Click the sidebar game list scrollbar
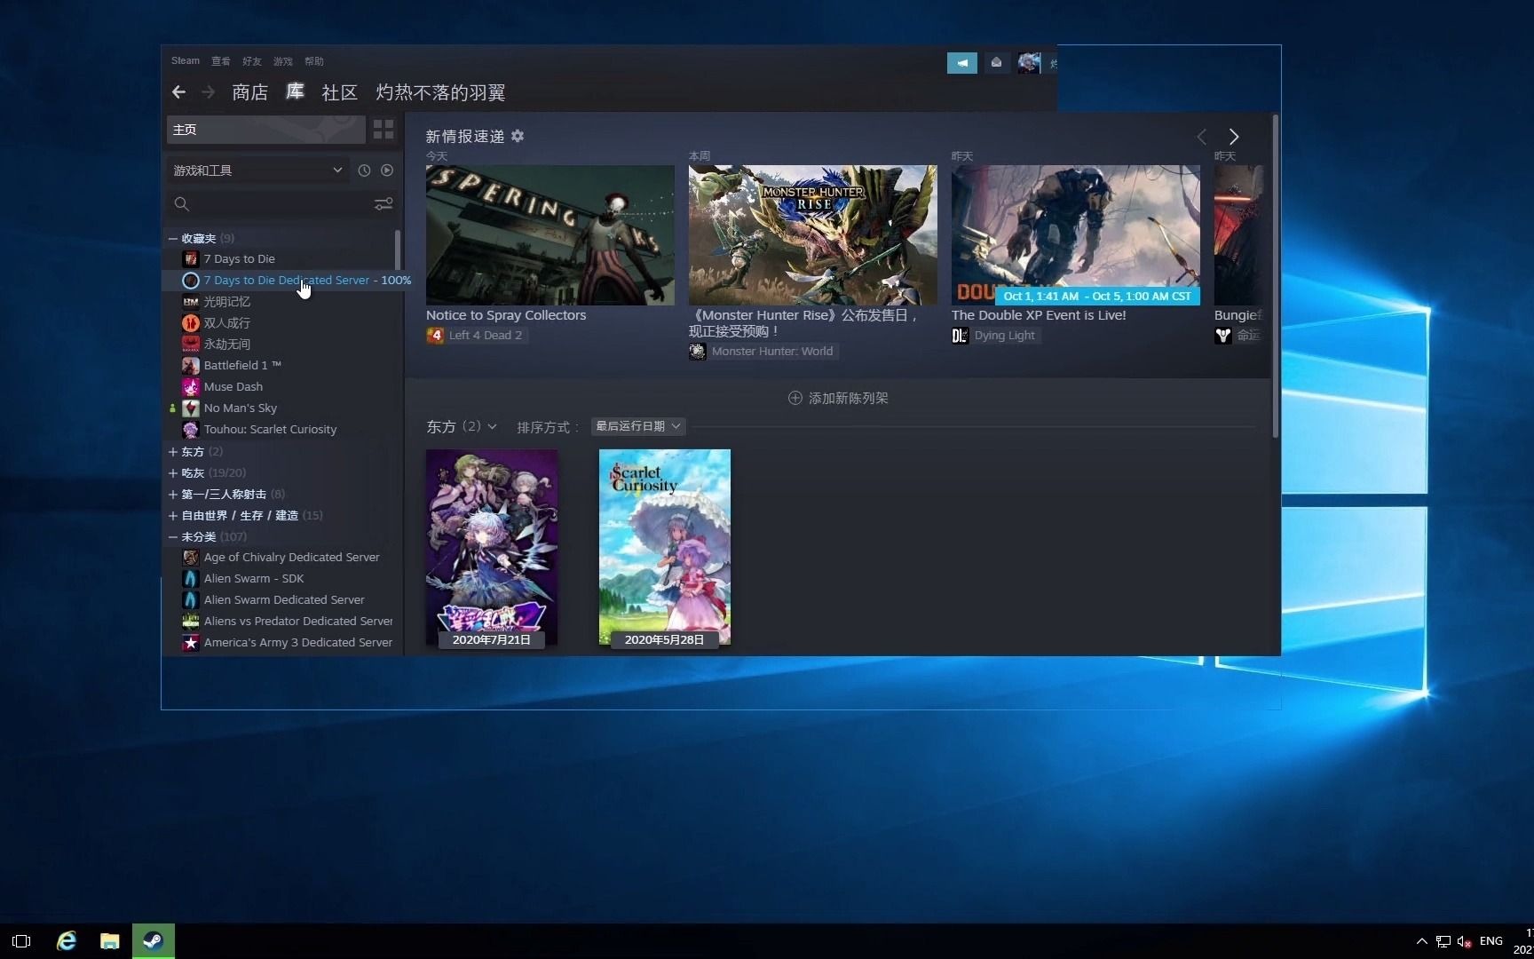Viewport: 1534px width, 959px height. click(397, 251)
